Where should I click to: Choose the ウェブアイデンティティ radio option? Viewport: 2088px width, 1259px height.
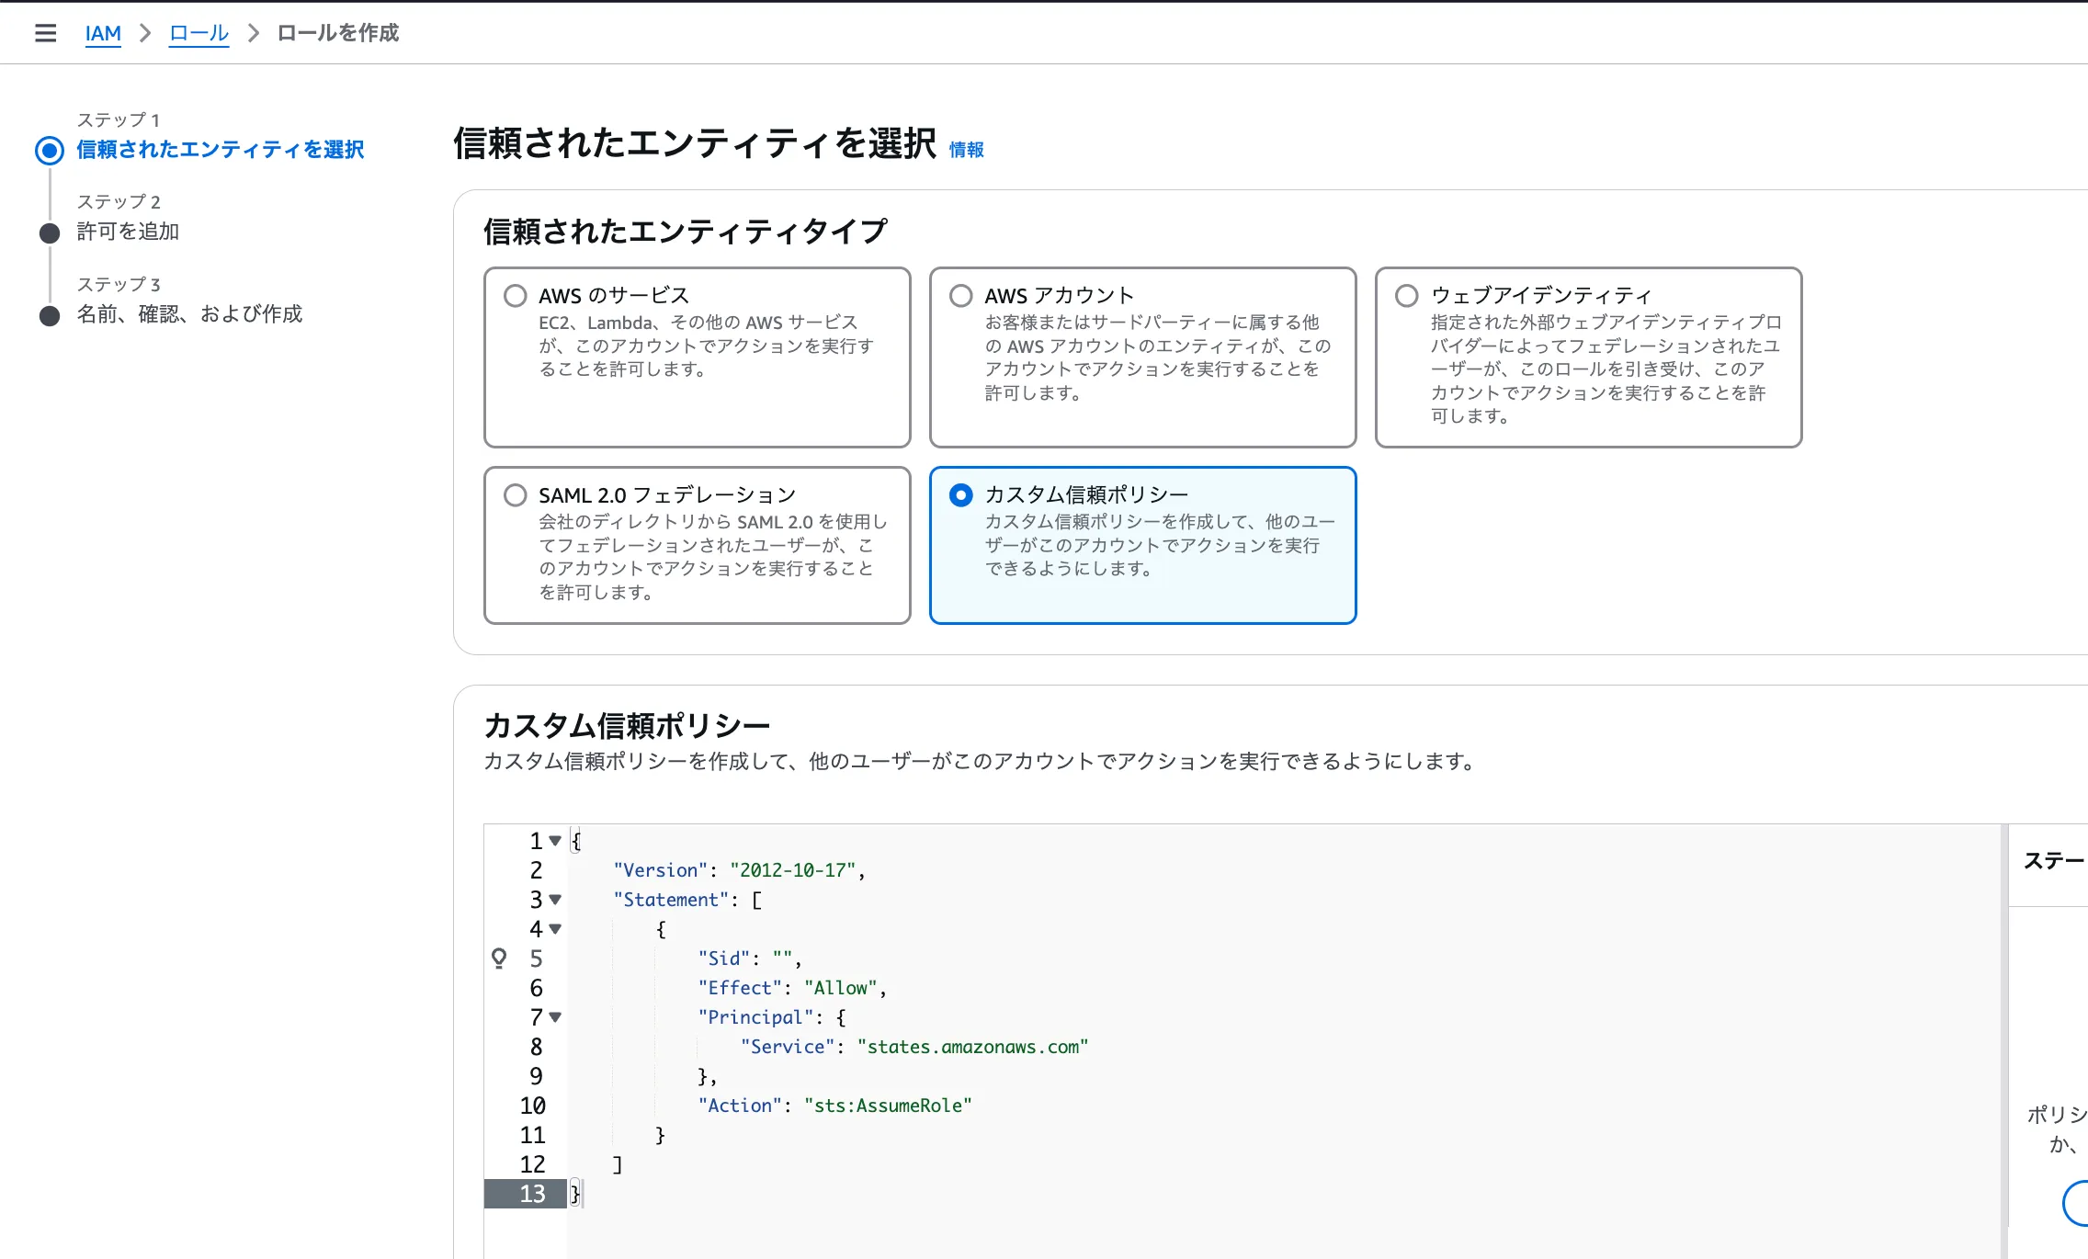click(x=1407, y=296)
